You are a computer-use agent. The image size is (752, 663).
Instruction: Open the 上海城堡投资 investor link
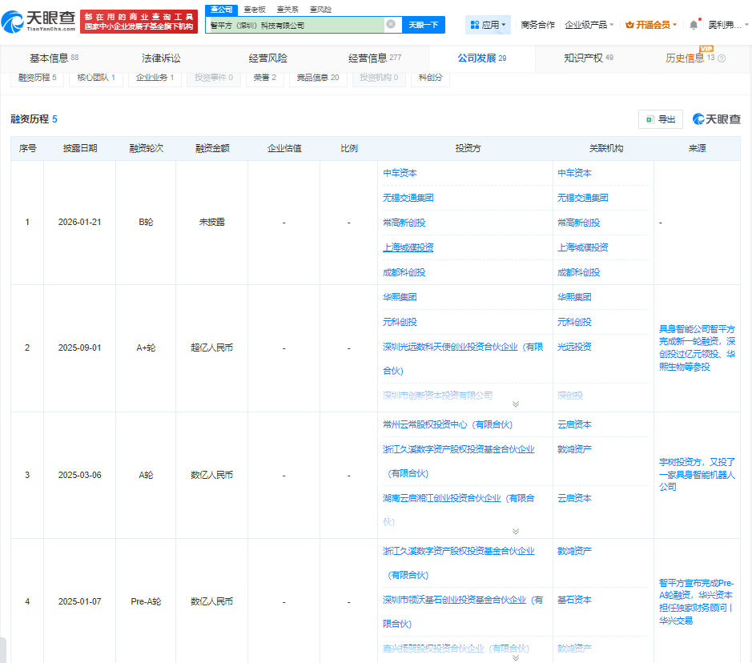click(408, 247)
